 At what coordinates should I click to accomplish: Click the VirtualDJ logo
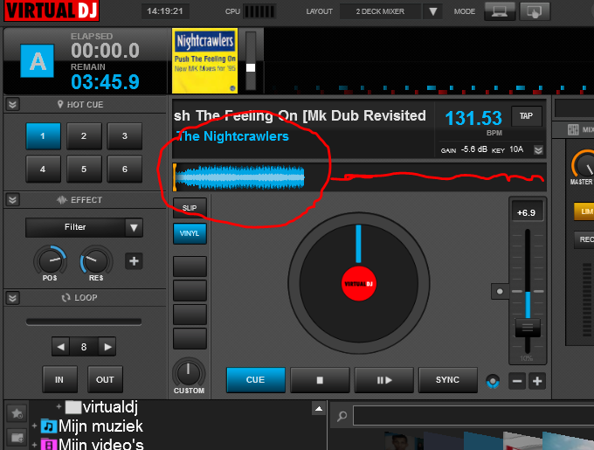[52, 10]
